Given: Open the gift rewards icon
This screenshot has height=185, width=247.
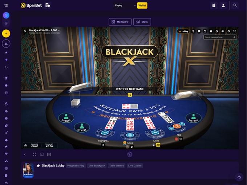Looking at the screenshot, I should click(214, 5).
